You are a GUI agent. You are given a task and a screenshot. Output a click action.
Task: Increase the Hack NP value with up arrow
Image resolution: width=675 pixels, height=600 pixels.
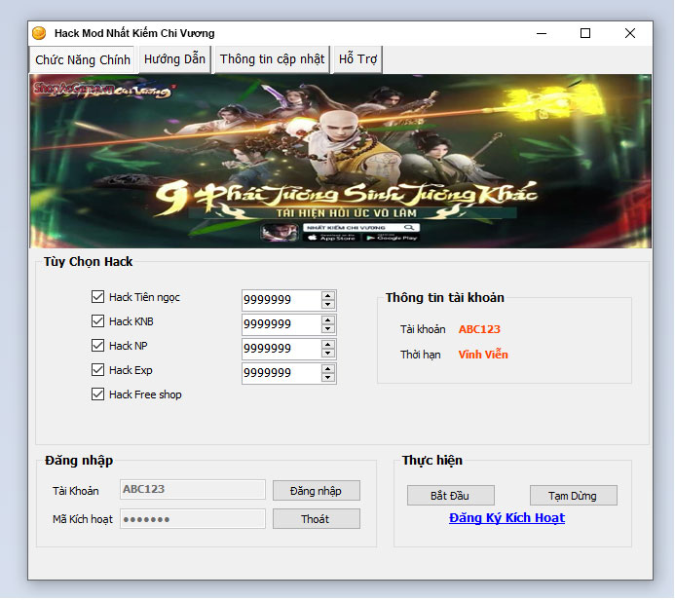pyautogui.click(x=328, y=345)
